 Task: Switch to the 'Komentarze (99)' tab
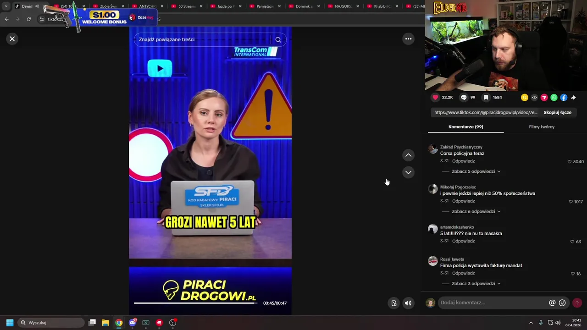pos(465,126)
